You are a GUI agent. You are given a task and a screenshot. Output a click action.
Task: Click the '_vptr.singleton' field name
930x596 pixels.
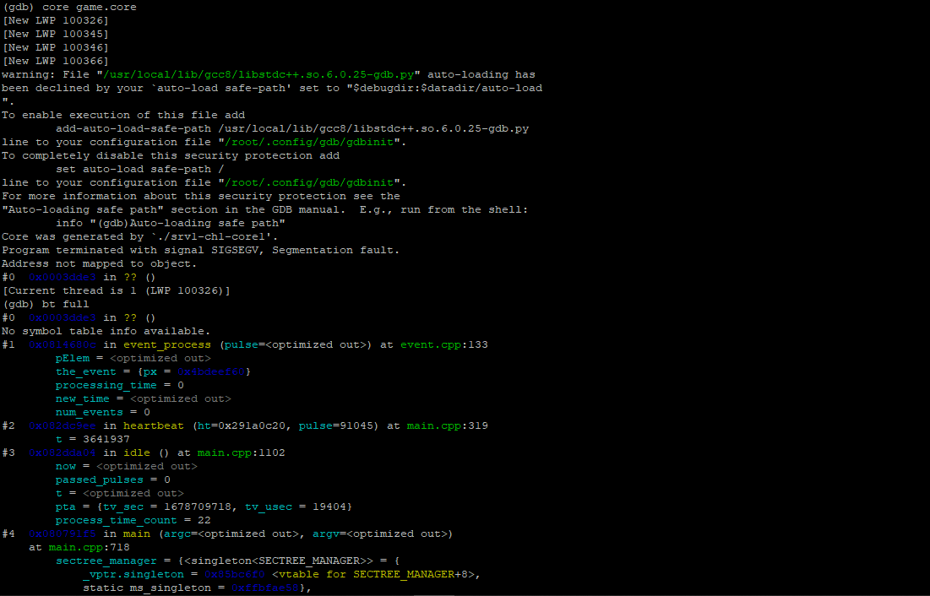pyautogui.click(x=133, y=575)
